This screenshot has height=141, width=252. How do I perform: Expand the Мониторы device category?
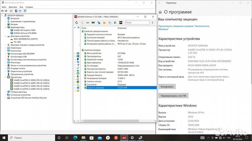5,63
